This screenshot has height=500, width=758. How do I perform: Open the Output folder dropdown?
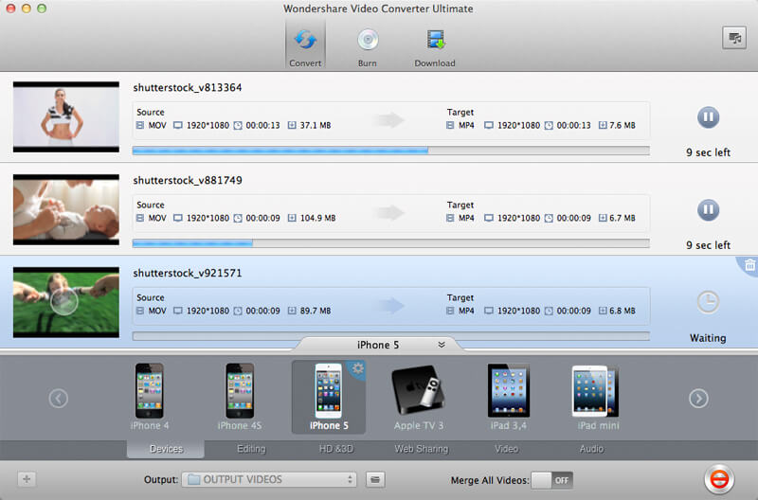point(270,479)
